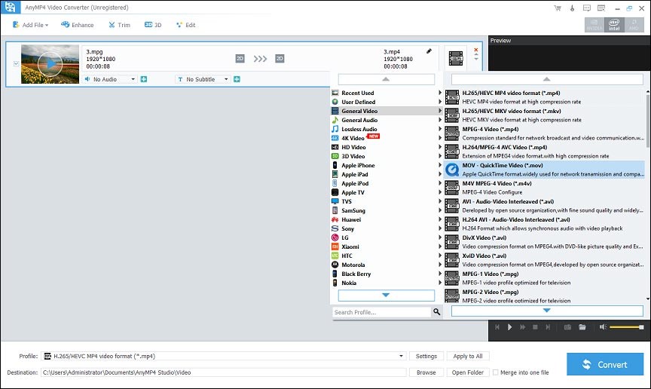Toggle checkbox for 3.mpg file
Screen dimensions: 651x389
tap(16, 63)
